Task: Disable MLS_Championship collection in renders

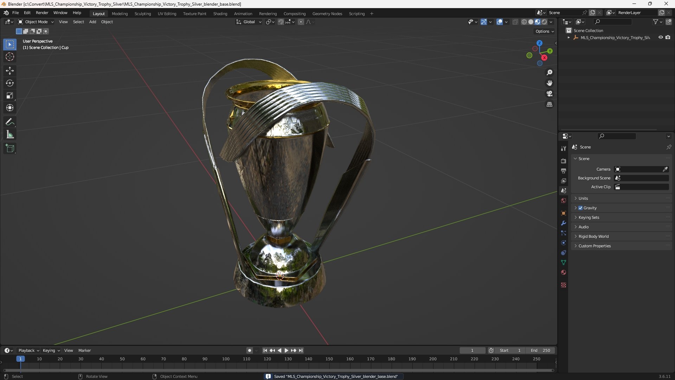Action: pyautogui.click(x=668, y=37)
